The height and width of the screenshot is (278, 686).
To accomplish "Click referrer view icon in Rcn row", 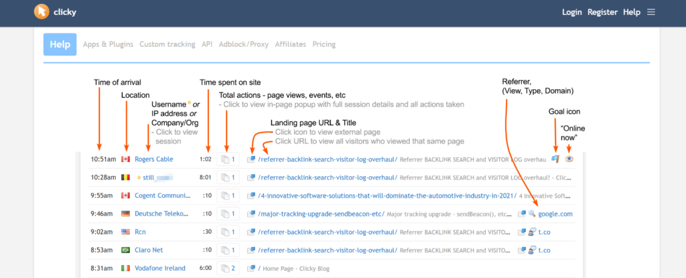I will [522, 232].
